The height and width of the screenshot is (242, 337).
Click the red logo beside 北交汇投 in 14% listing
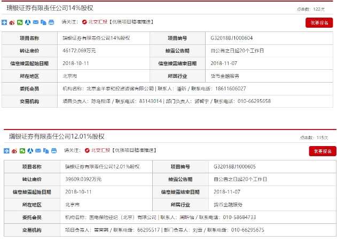pos(84,22)
